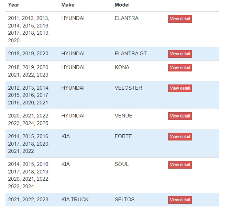Click the SOUL model cell
The height and width of the screenshot is (215, 229).
[122, 164]
